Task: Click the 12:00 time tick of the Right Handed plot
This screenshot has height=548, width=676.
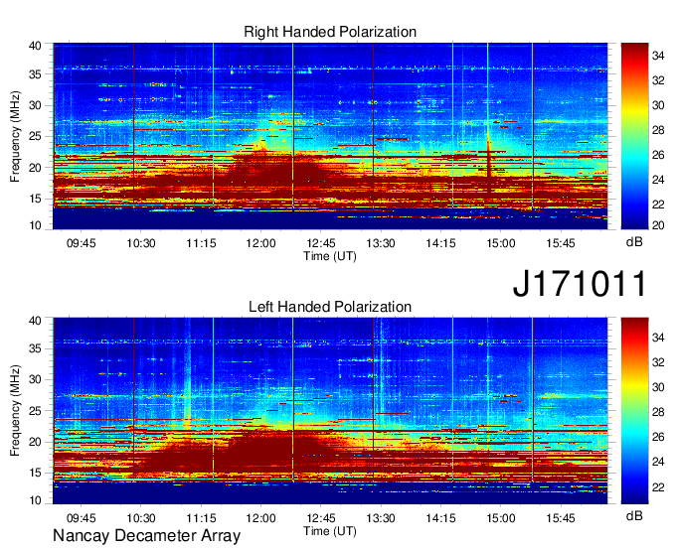Action: pyautogui.click(x=260, y=243)
